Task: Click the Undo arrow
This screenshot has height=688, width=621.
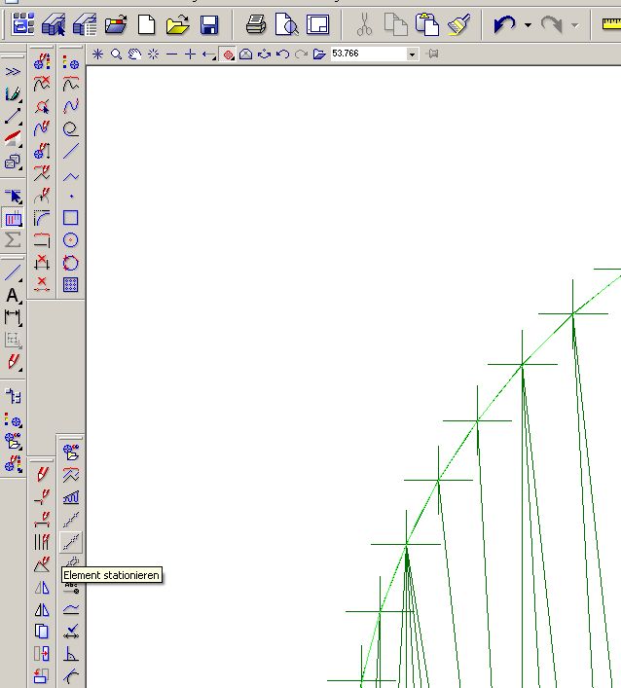Action: (x=504, y=24)
